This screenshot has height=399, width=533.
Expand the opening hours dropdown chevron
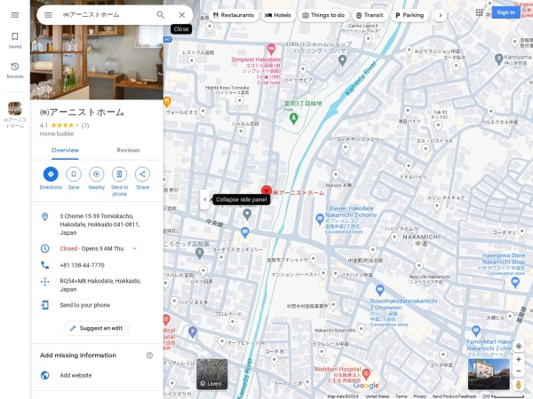135,248
